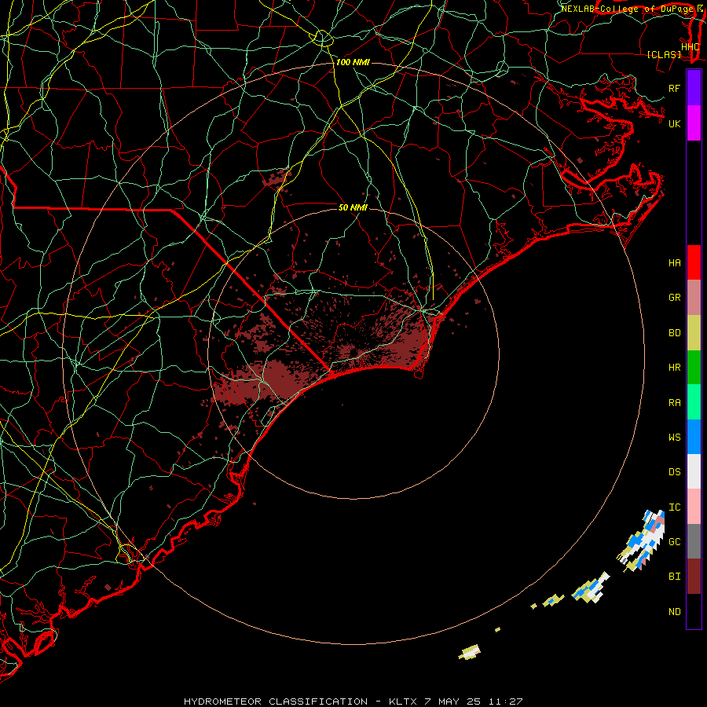Click the "HHC" product code text

[x=691, y=47]
